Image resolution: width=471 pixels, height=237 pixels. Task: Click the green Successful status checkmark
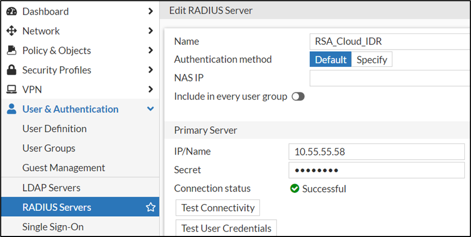pos(295,188)
